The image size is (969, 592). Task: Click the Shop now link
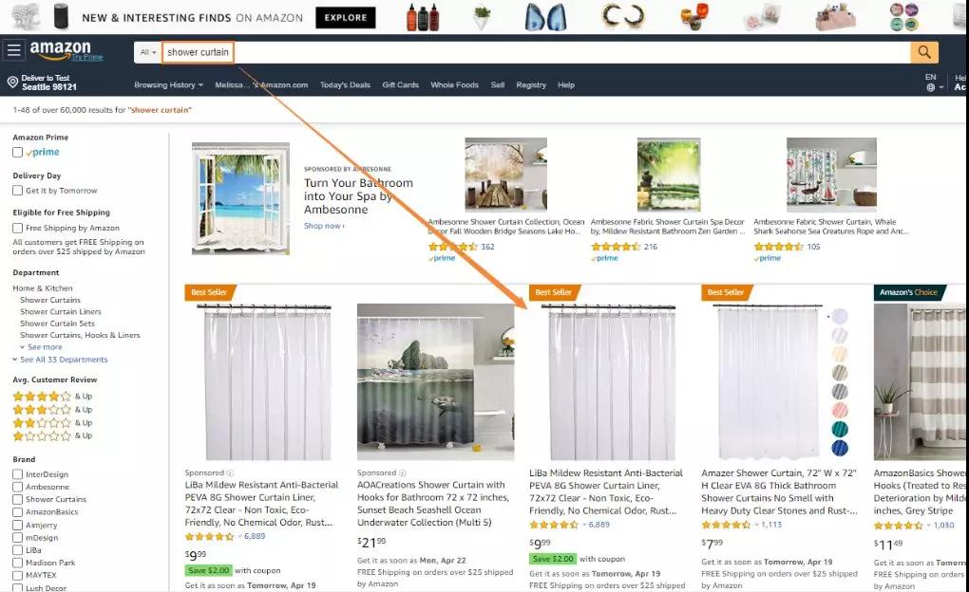(x=324, y=226)
